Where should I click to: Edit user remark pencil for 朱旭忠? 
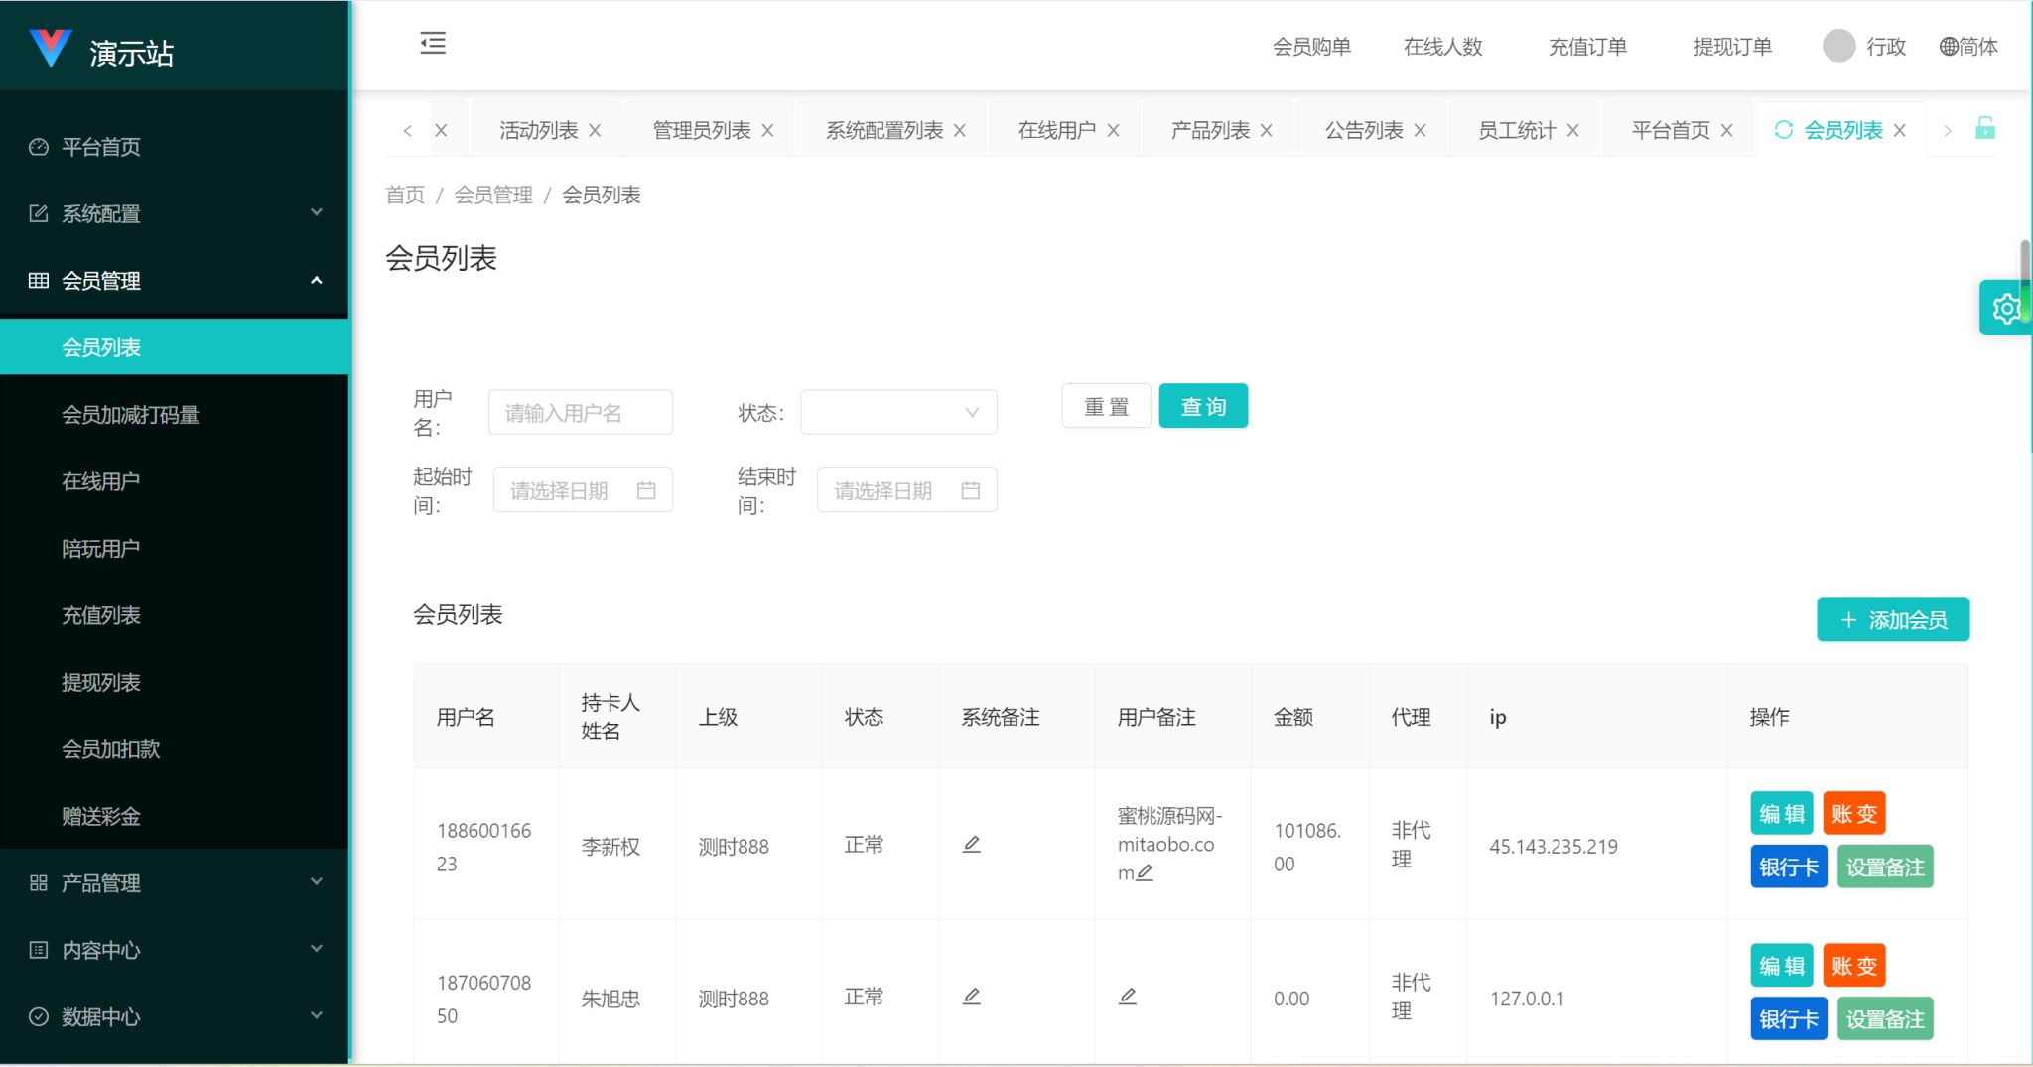(1128, 997)
